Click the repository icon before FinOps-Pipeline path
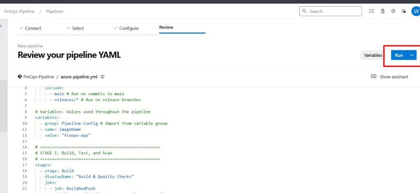The width and height of the screenshot is (420, 193). pyautogui.click(x=20, y=76)
